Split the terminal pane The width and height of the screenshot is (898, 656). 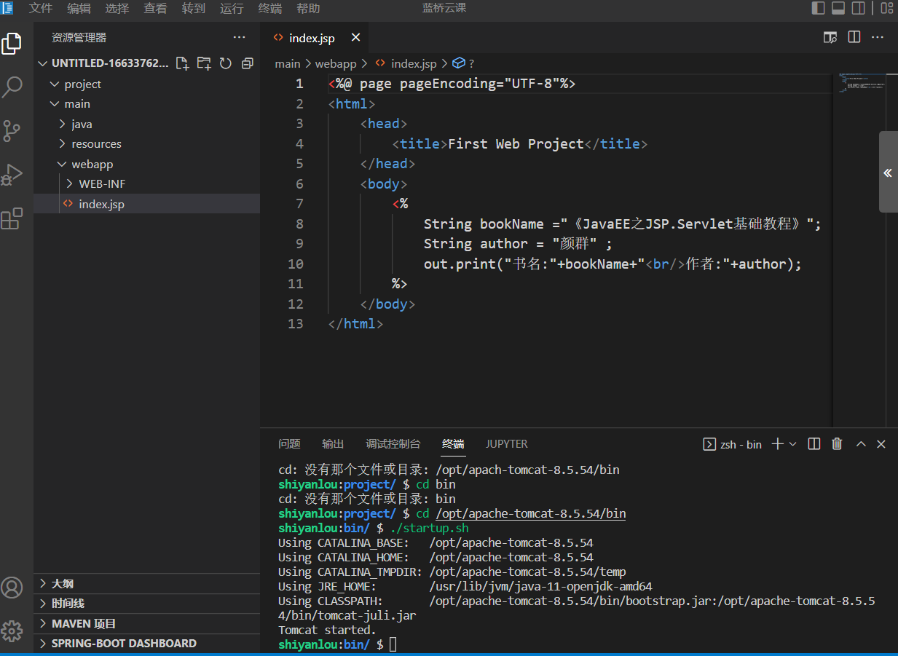814,444
